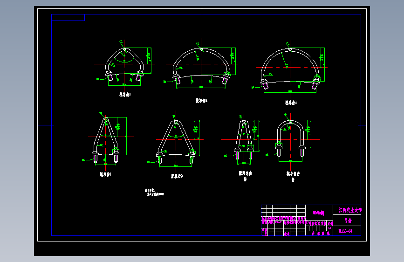
Task: Select the technical requirements note below the drawings
Action: click(x=154, y=192)
